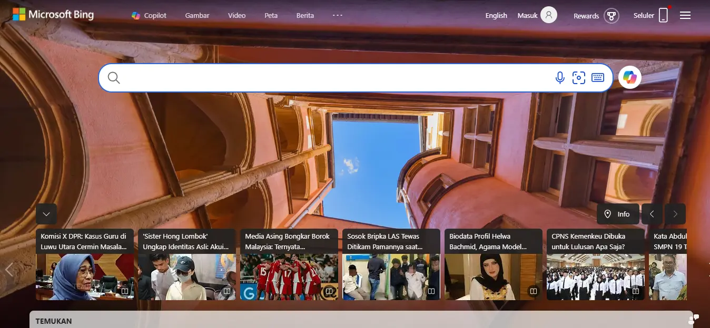Open visual search with the camera icon

point(579,77)
